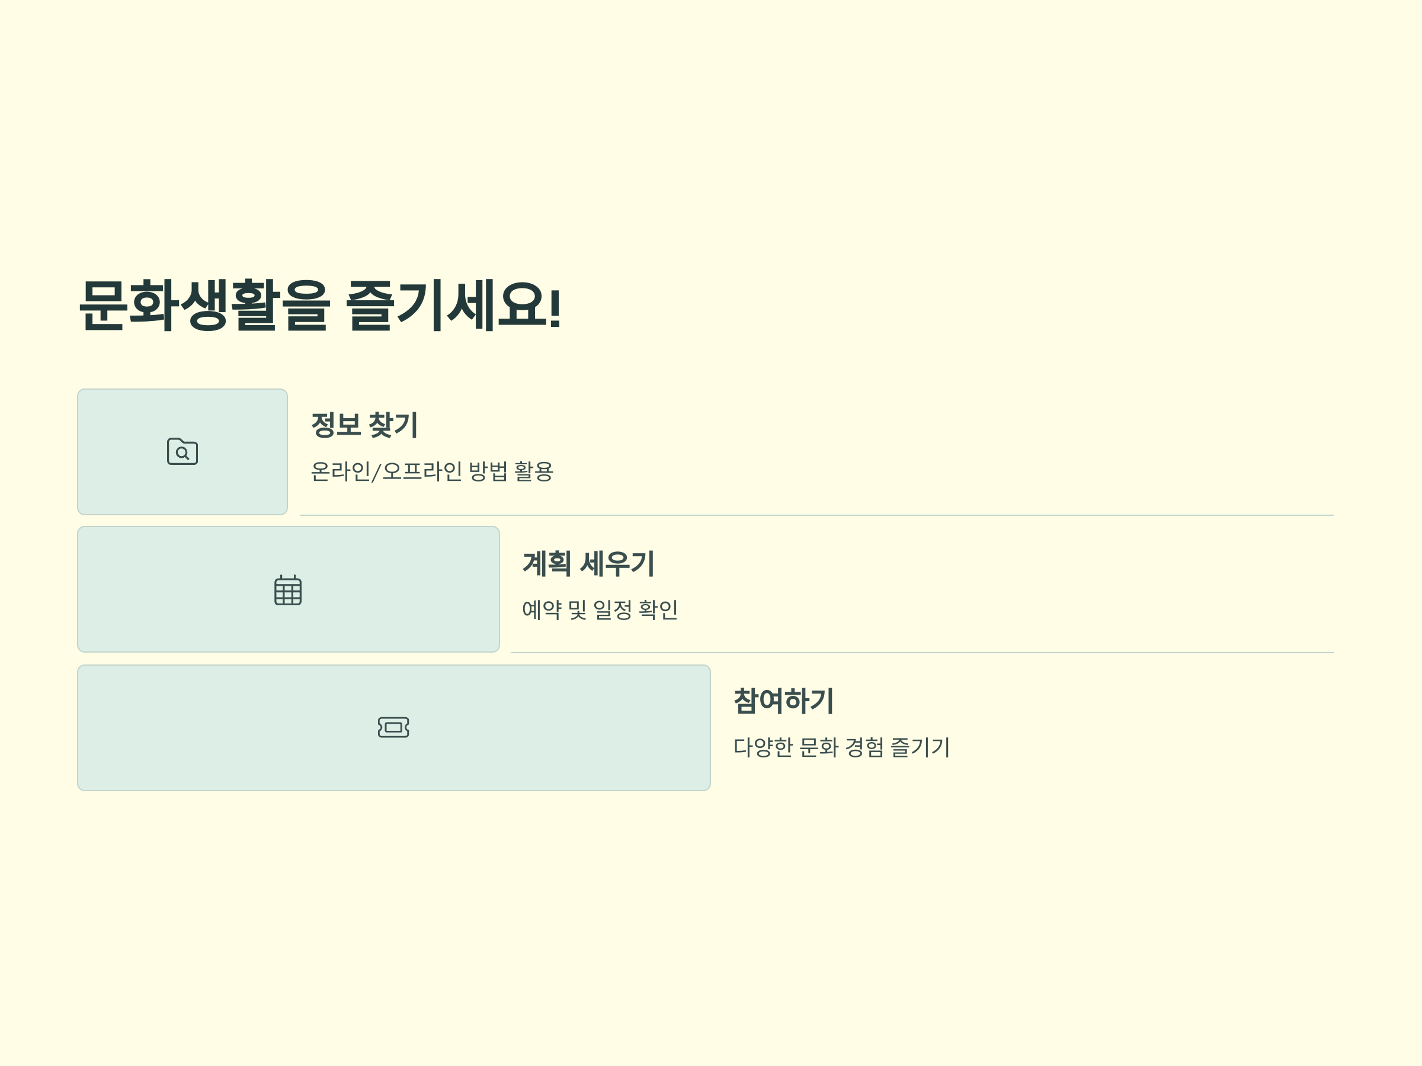The width and height of the screenshot is (1422, 1066).
Task: Click the divider line under 온라인/오프라인 text
Action: (817, 515)
